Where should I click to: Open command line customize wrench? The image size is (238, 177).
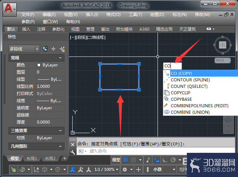73,152
